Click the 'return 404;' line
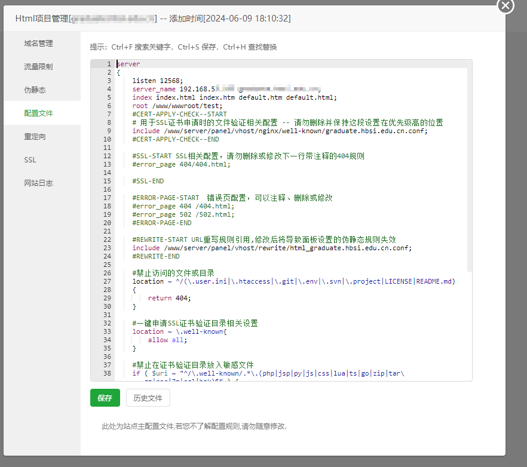 tap(170, 298)
